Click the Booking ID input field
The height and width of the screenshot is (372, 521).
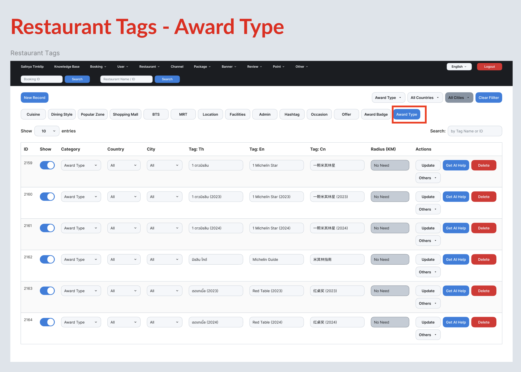click(42, 79)
